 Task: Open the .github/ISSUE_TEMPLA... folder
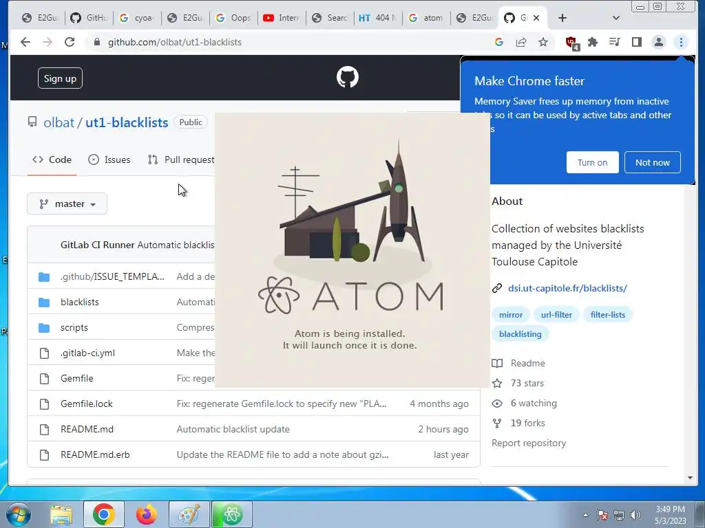[112, 276]
